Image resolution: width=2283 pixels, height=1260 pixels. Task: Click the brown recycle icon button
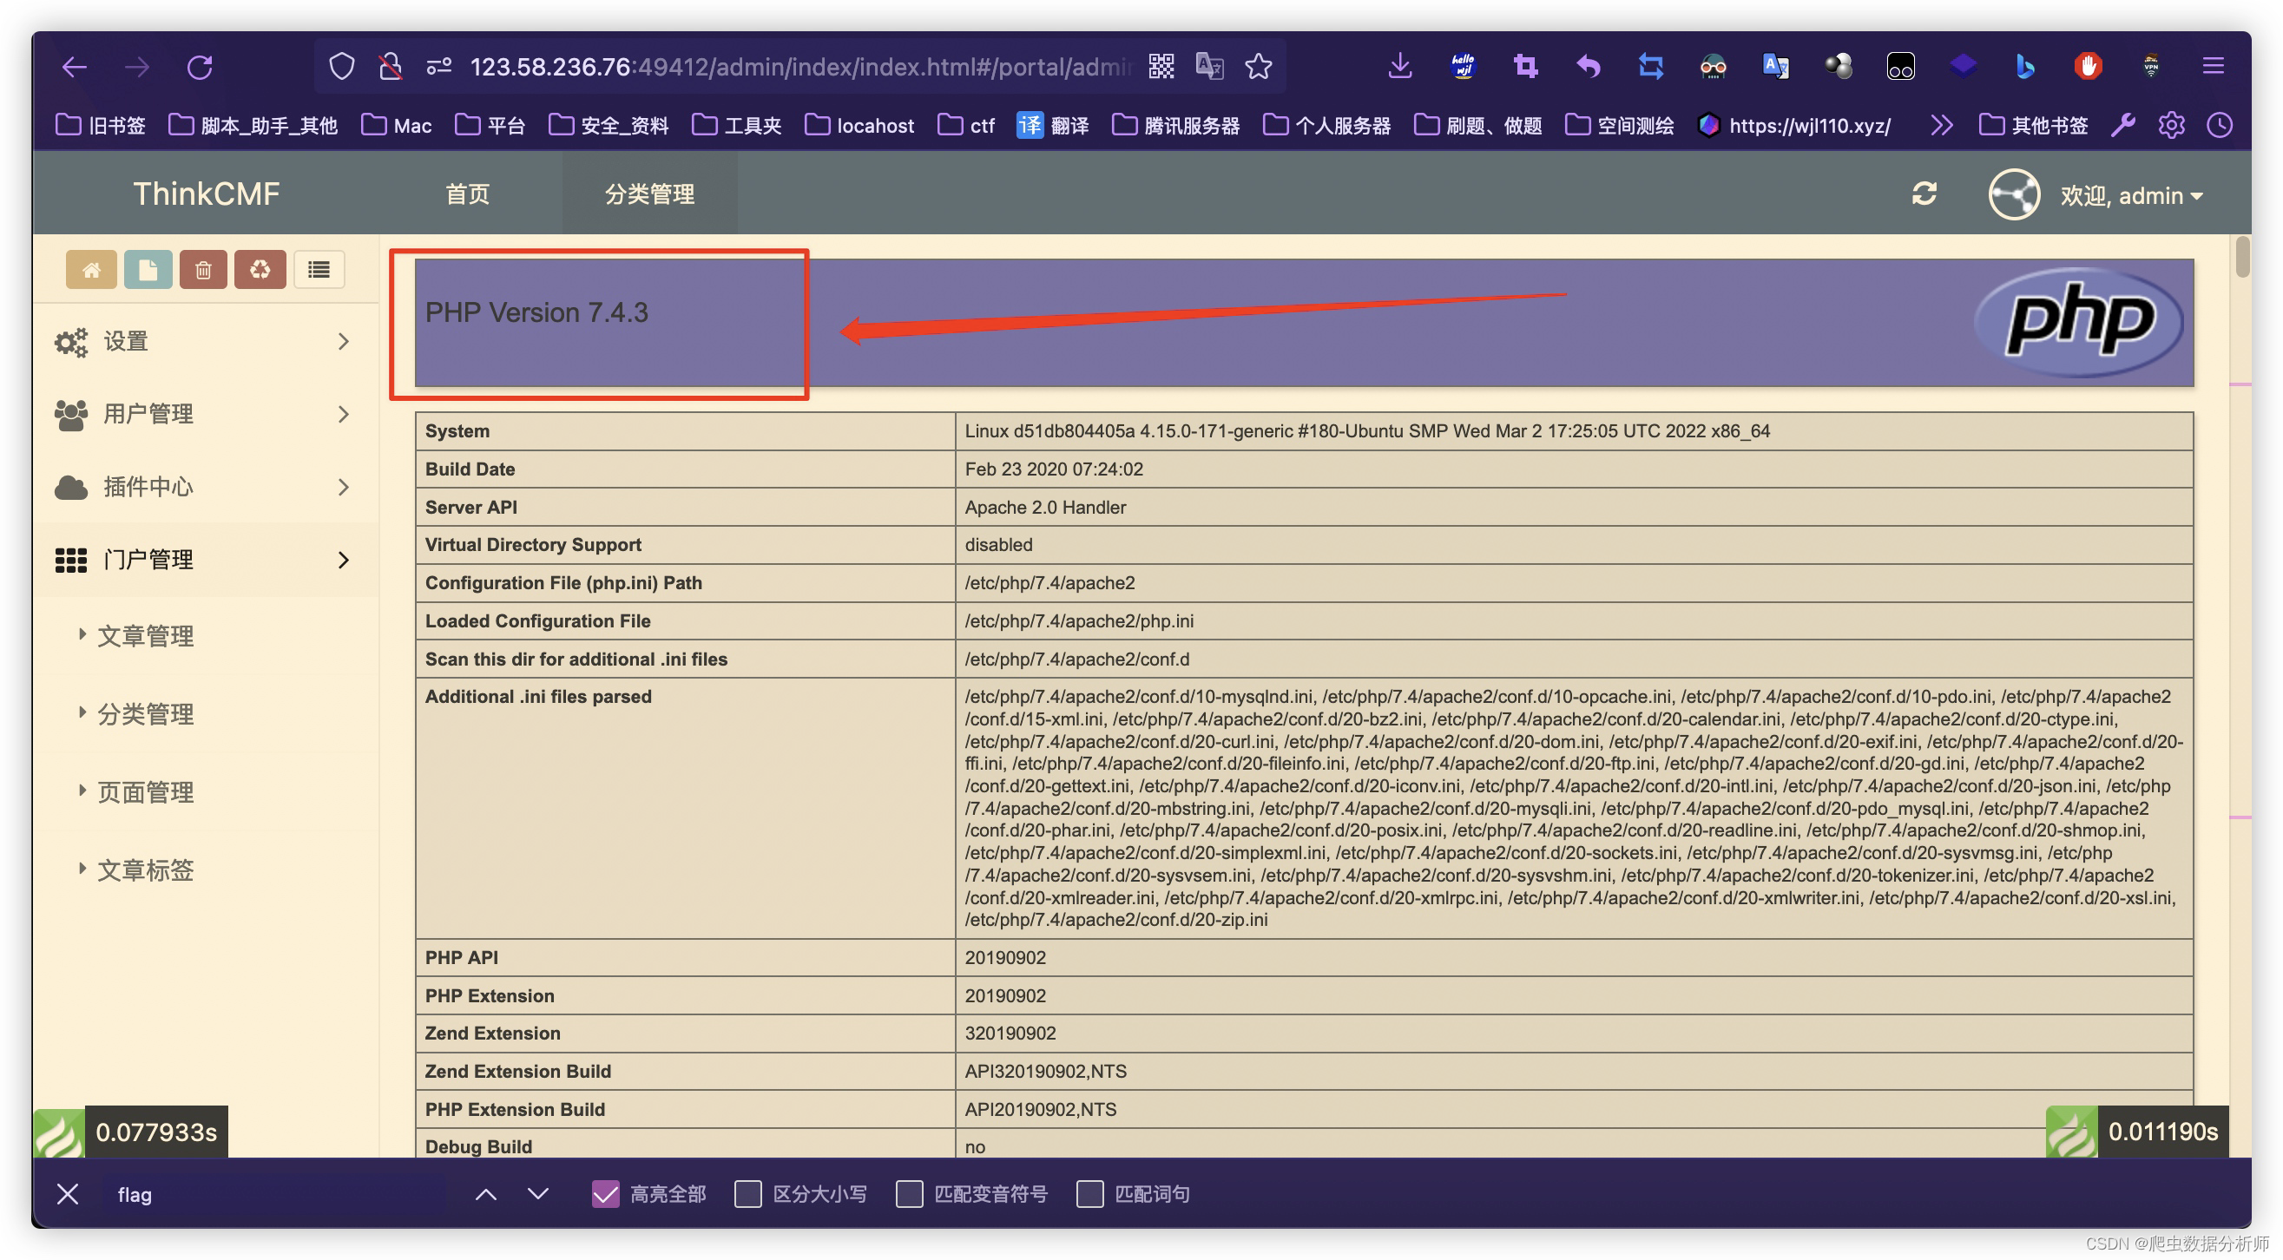[x=260, y=269]
